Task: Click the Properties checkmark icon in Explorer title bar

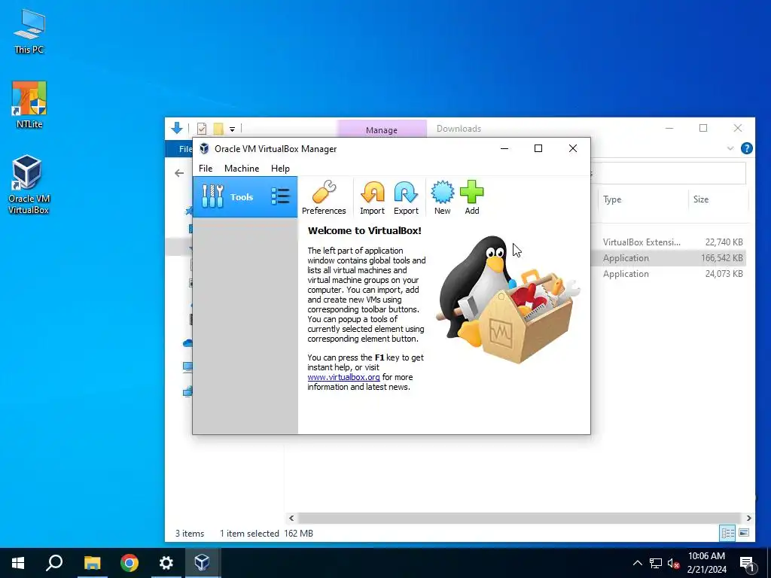Action: 202,129
